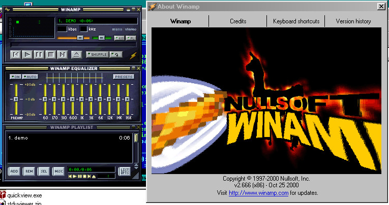Toggle the EQ window button
Screen dimensions: 389x205
(119, 38)
